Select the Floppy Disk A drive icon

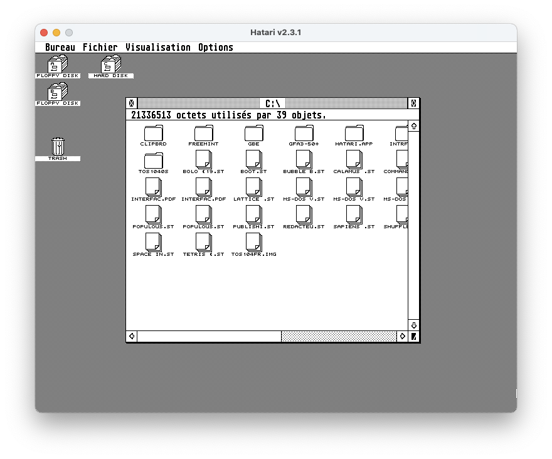click(58, 66)
